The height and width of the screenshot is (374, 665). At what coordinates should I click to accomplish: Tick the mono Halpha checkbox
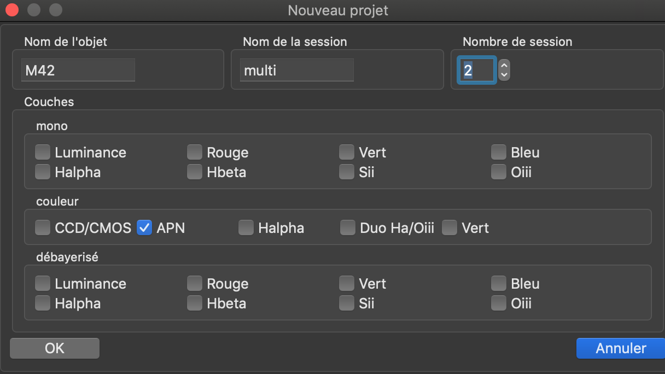[x=43, y=172]
